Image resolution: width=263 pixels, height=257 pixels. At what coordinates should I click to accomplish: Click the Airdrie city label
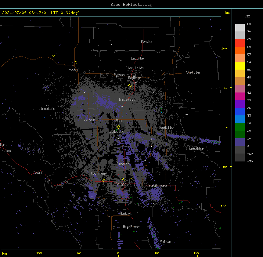[123, 164]
